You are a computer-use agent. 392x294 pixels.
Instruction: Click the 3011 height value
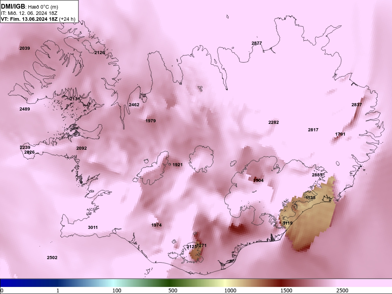pos(93,227)
